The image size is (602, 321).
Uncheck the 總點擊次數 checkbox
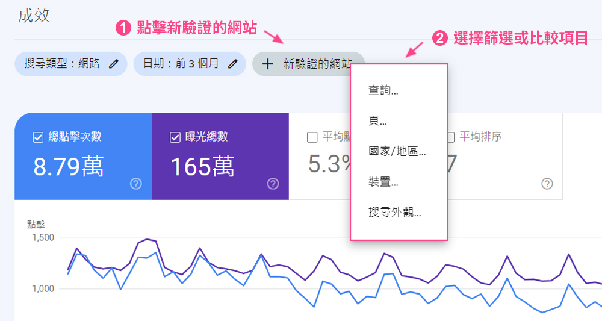click(38, 137)
